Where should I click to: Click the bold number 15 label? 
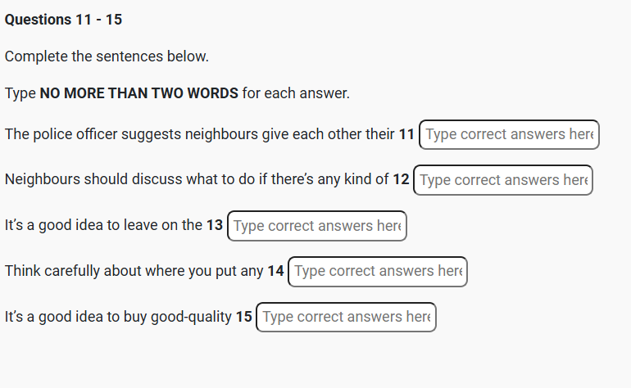point(243,317)
